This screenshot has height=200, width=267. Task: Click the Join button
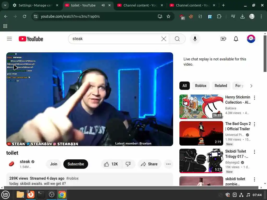click(54, 164)
